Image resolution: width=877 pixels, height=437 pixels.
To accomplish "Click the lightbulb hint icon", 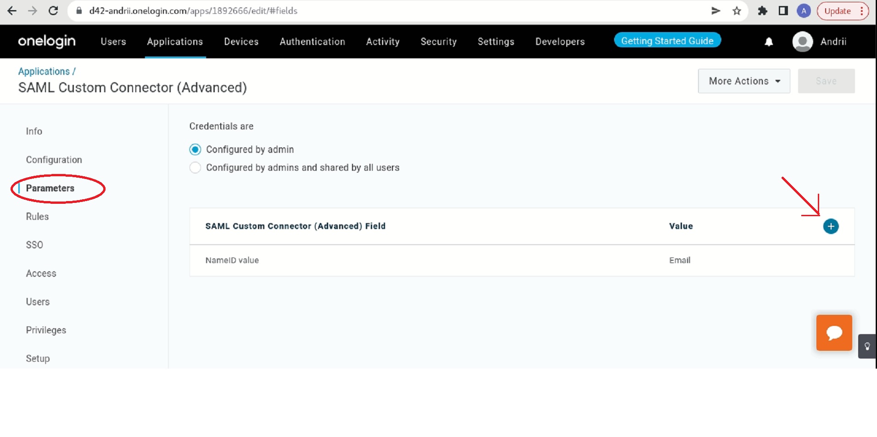I will [x=867, y=347].
